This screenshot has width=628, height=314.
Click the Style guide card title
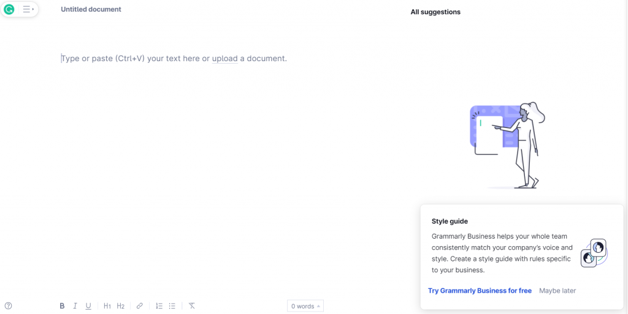(450, 222)
